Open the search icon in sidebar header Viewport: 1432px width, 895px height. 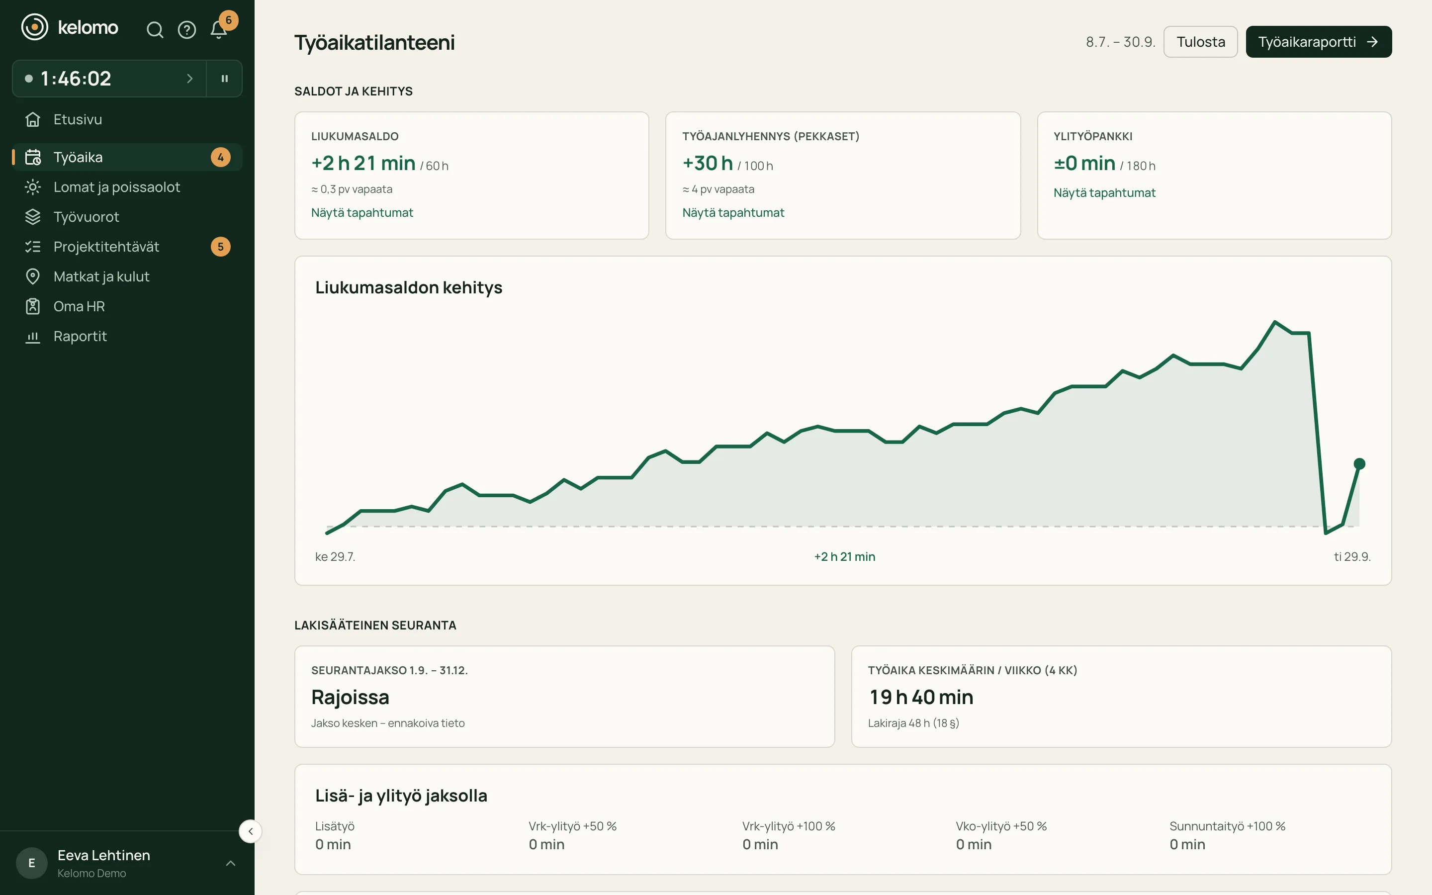[x=155, y=30]
